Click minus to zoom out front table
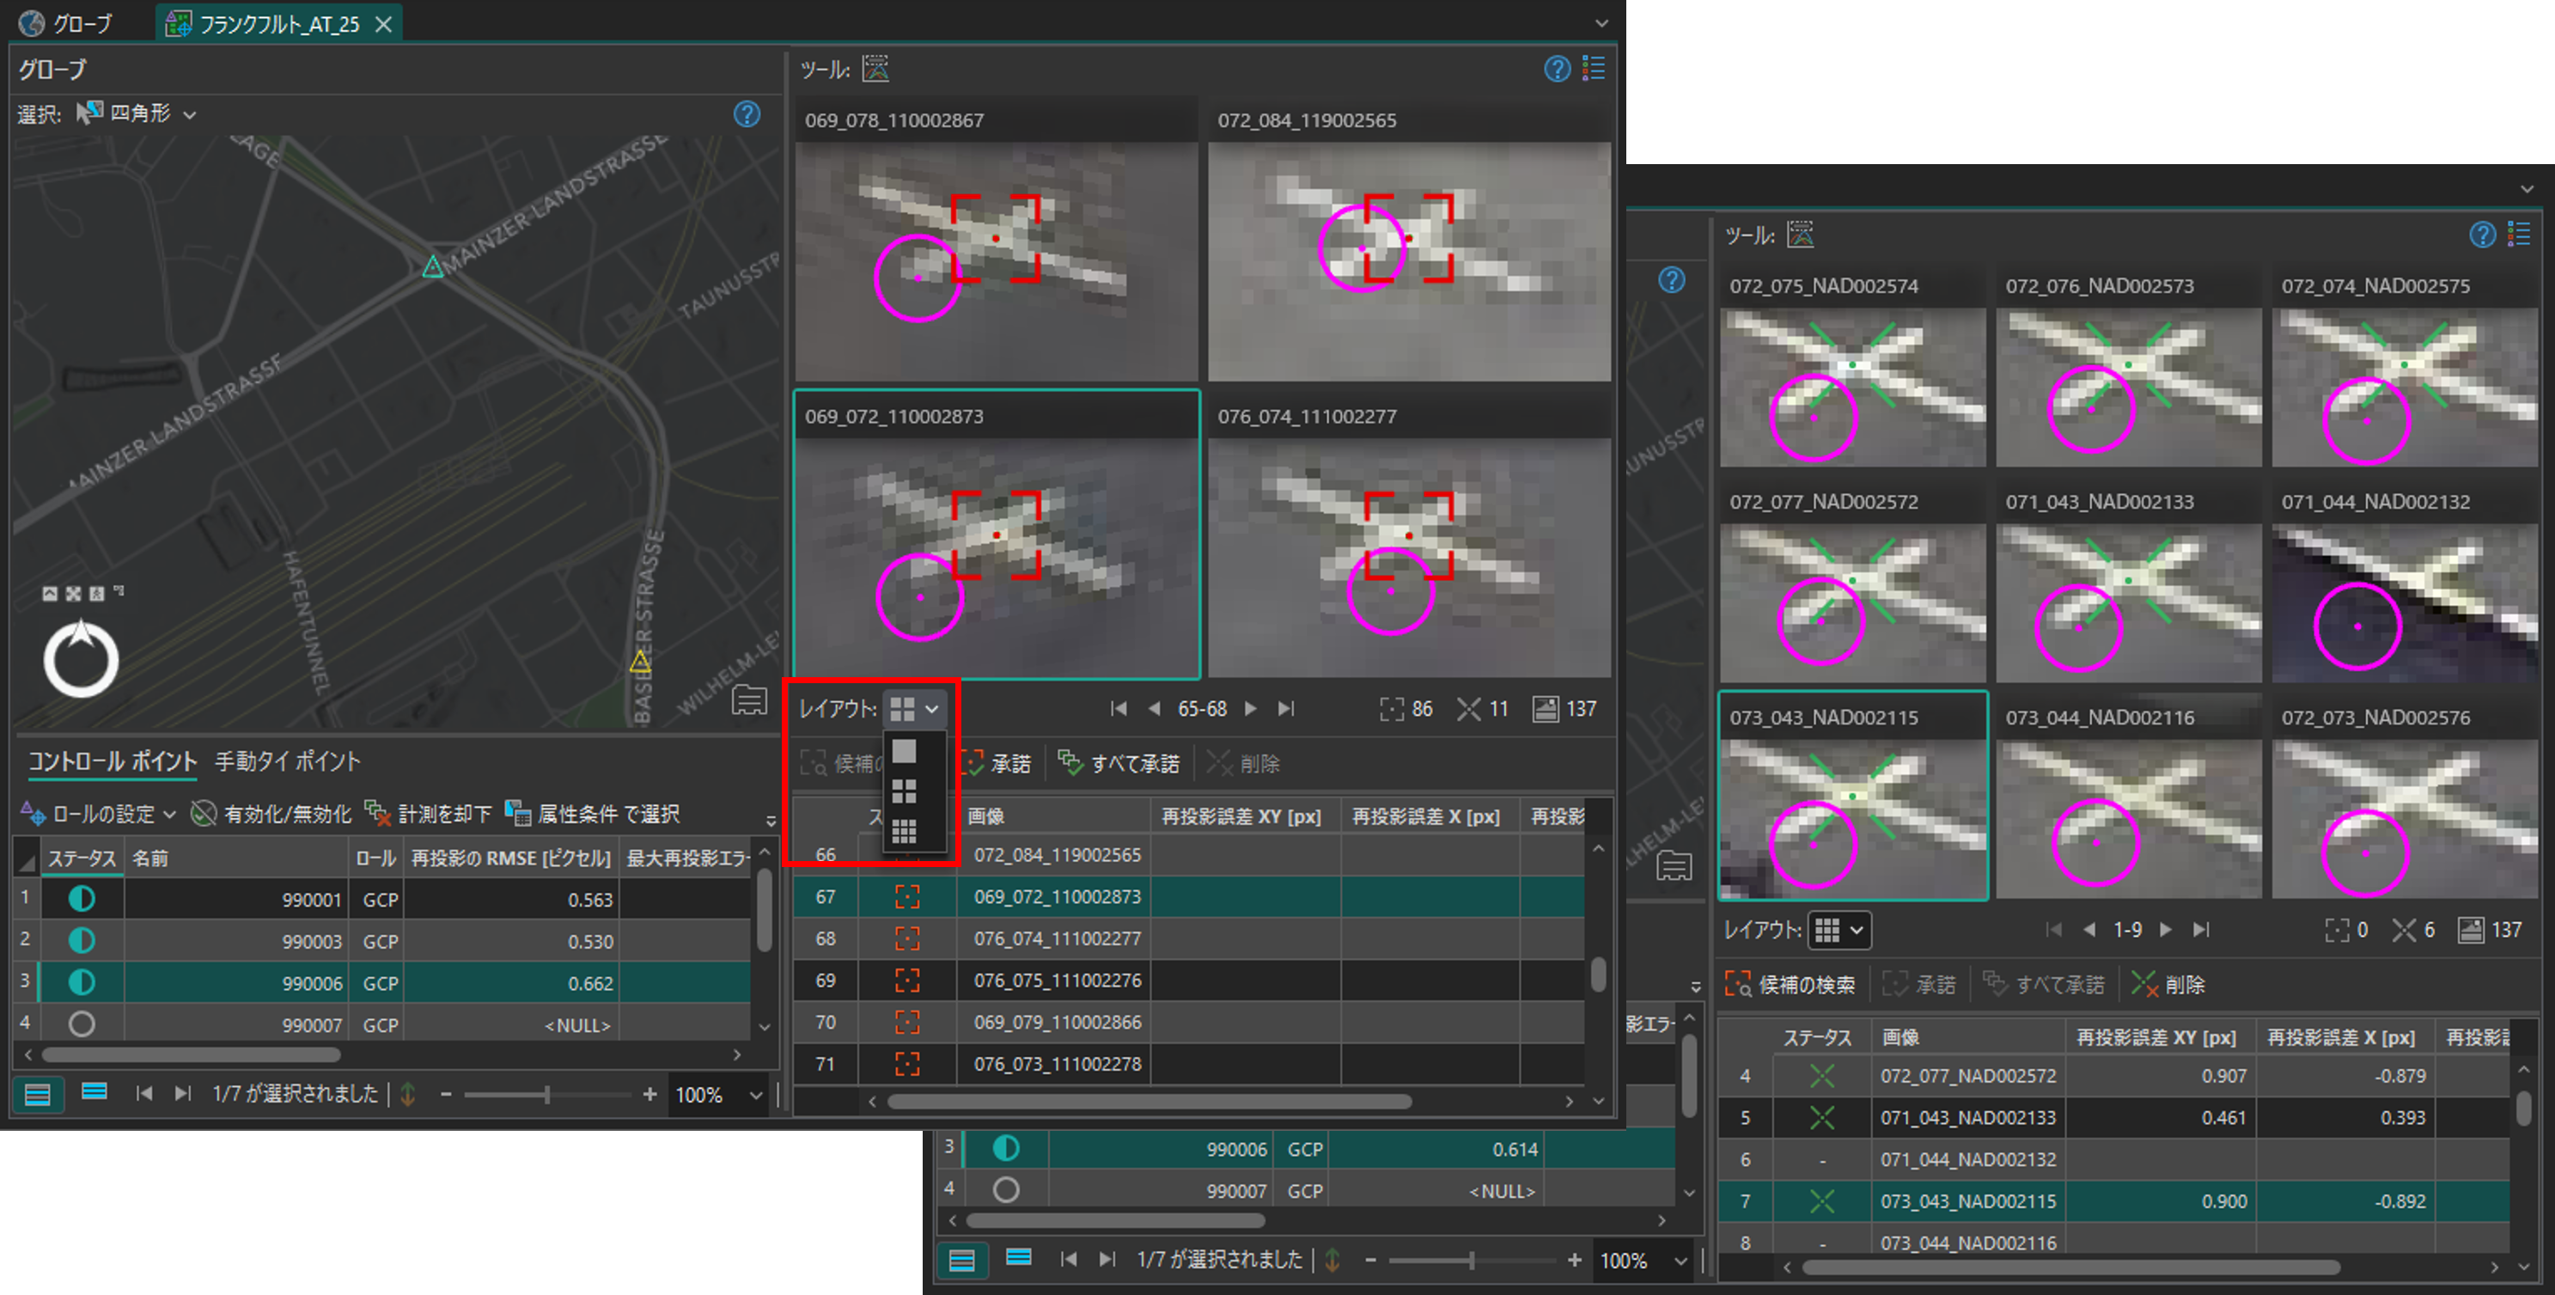 (x=445, y=1094)
